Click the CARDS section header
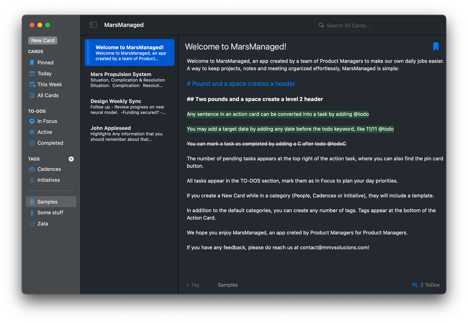Viewport: 468px width, 323px height. (36, 51)
